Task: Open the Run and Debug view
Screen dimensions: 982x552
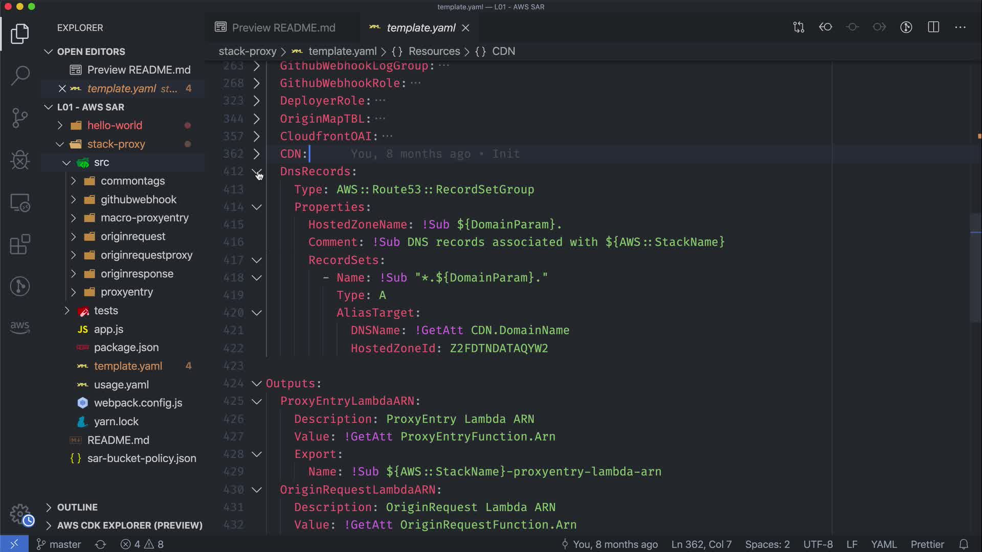Action: point(20,160)
